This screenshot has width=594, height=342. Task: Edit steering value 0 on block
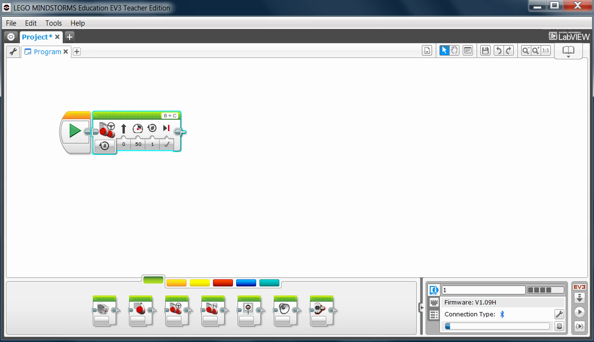click(x=123, y=145)
